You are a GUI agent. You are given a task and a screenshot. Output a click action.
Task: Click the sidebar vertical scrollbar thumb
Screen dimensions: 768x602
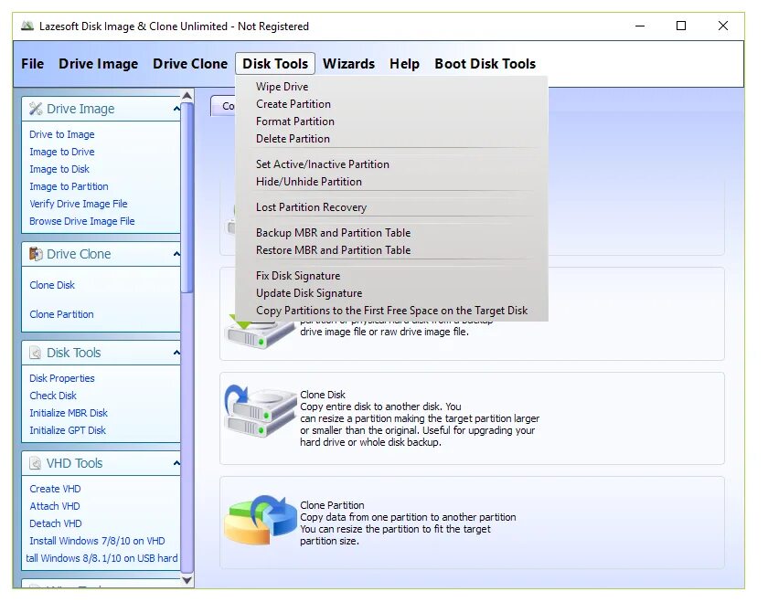click(x=187, y=197)
